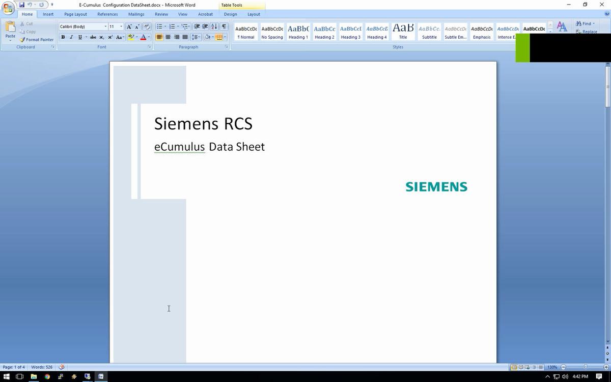611x382 pixels.
Task: Click the Undo icon
Action: [x=30, y=5]
